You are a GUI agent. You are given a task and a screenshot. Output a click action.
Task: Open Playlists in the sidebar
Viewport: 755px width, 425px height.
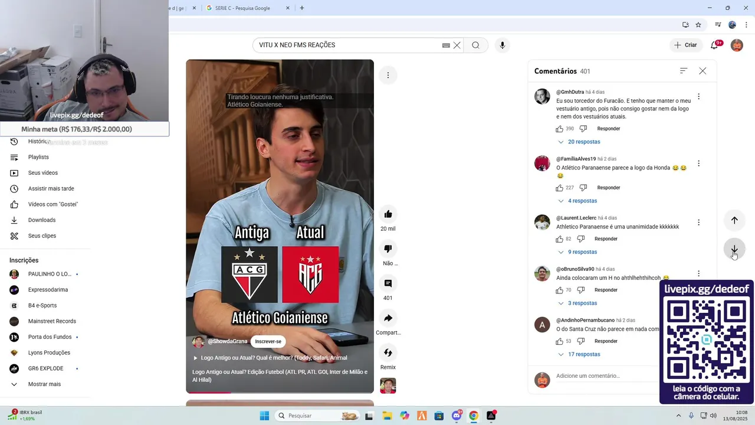point(38,157)
